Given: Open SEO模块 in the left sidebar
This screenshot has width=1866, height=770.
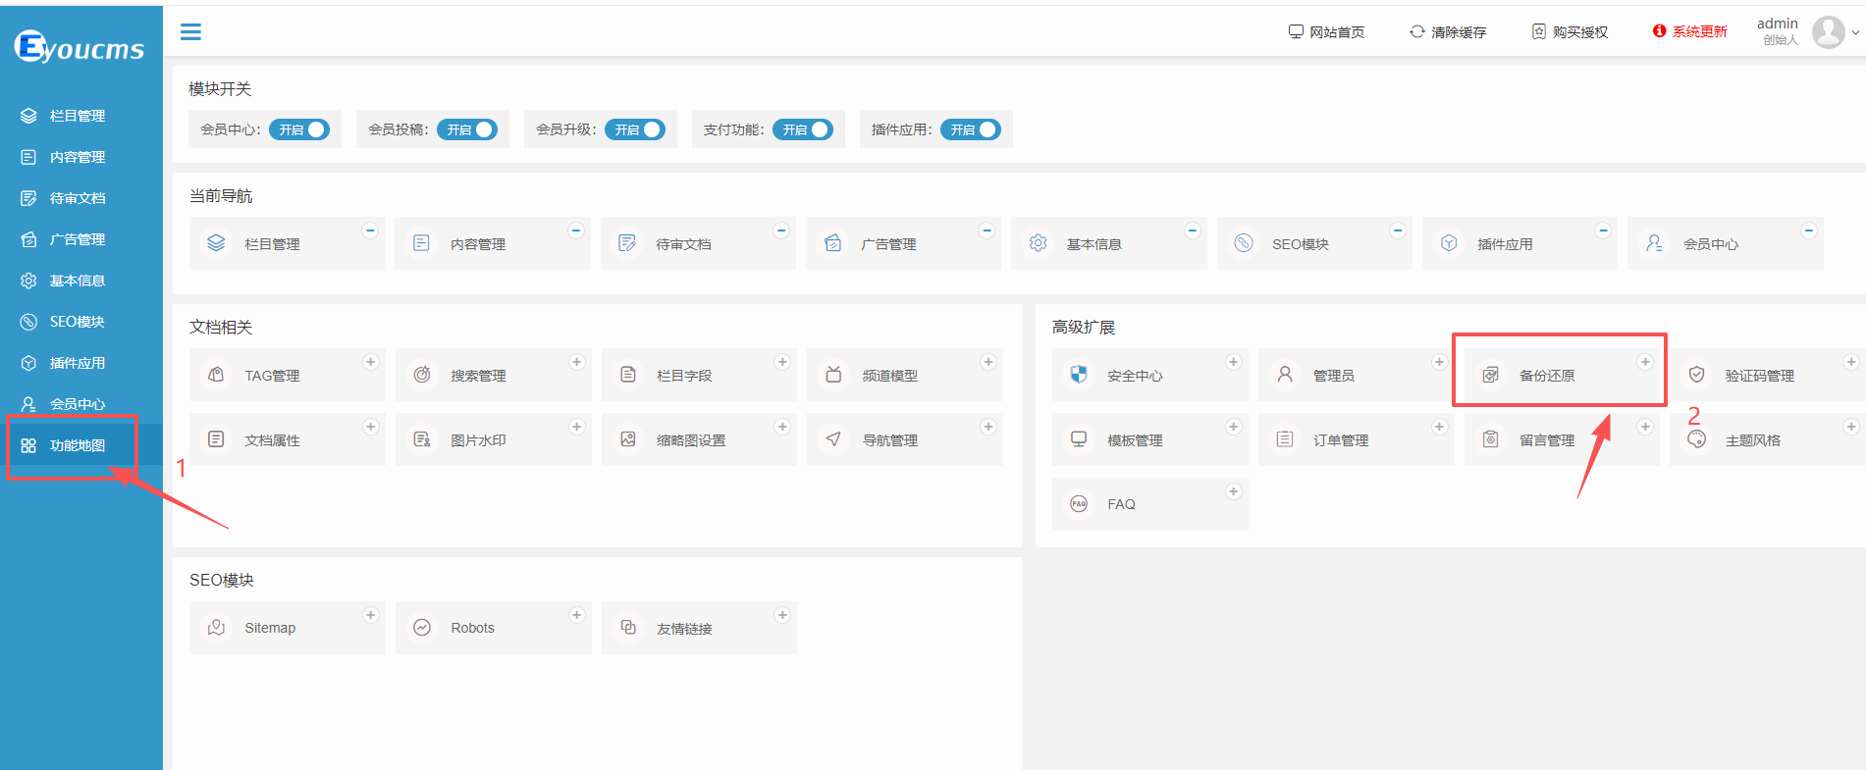Looking at the screenshot, I should 77,322.
